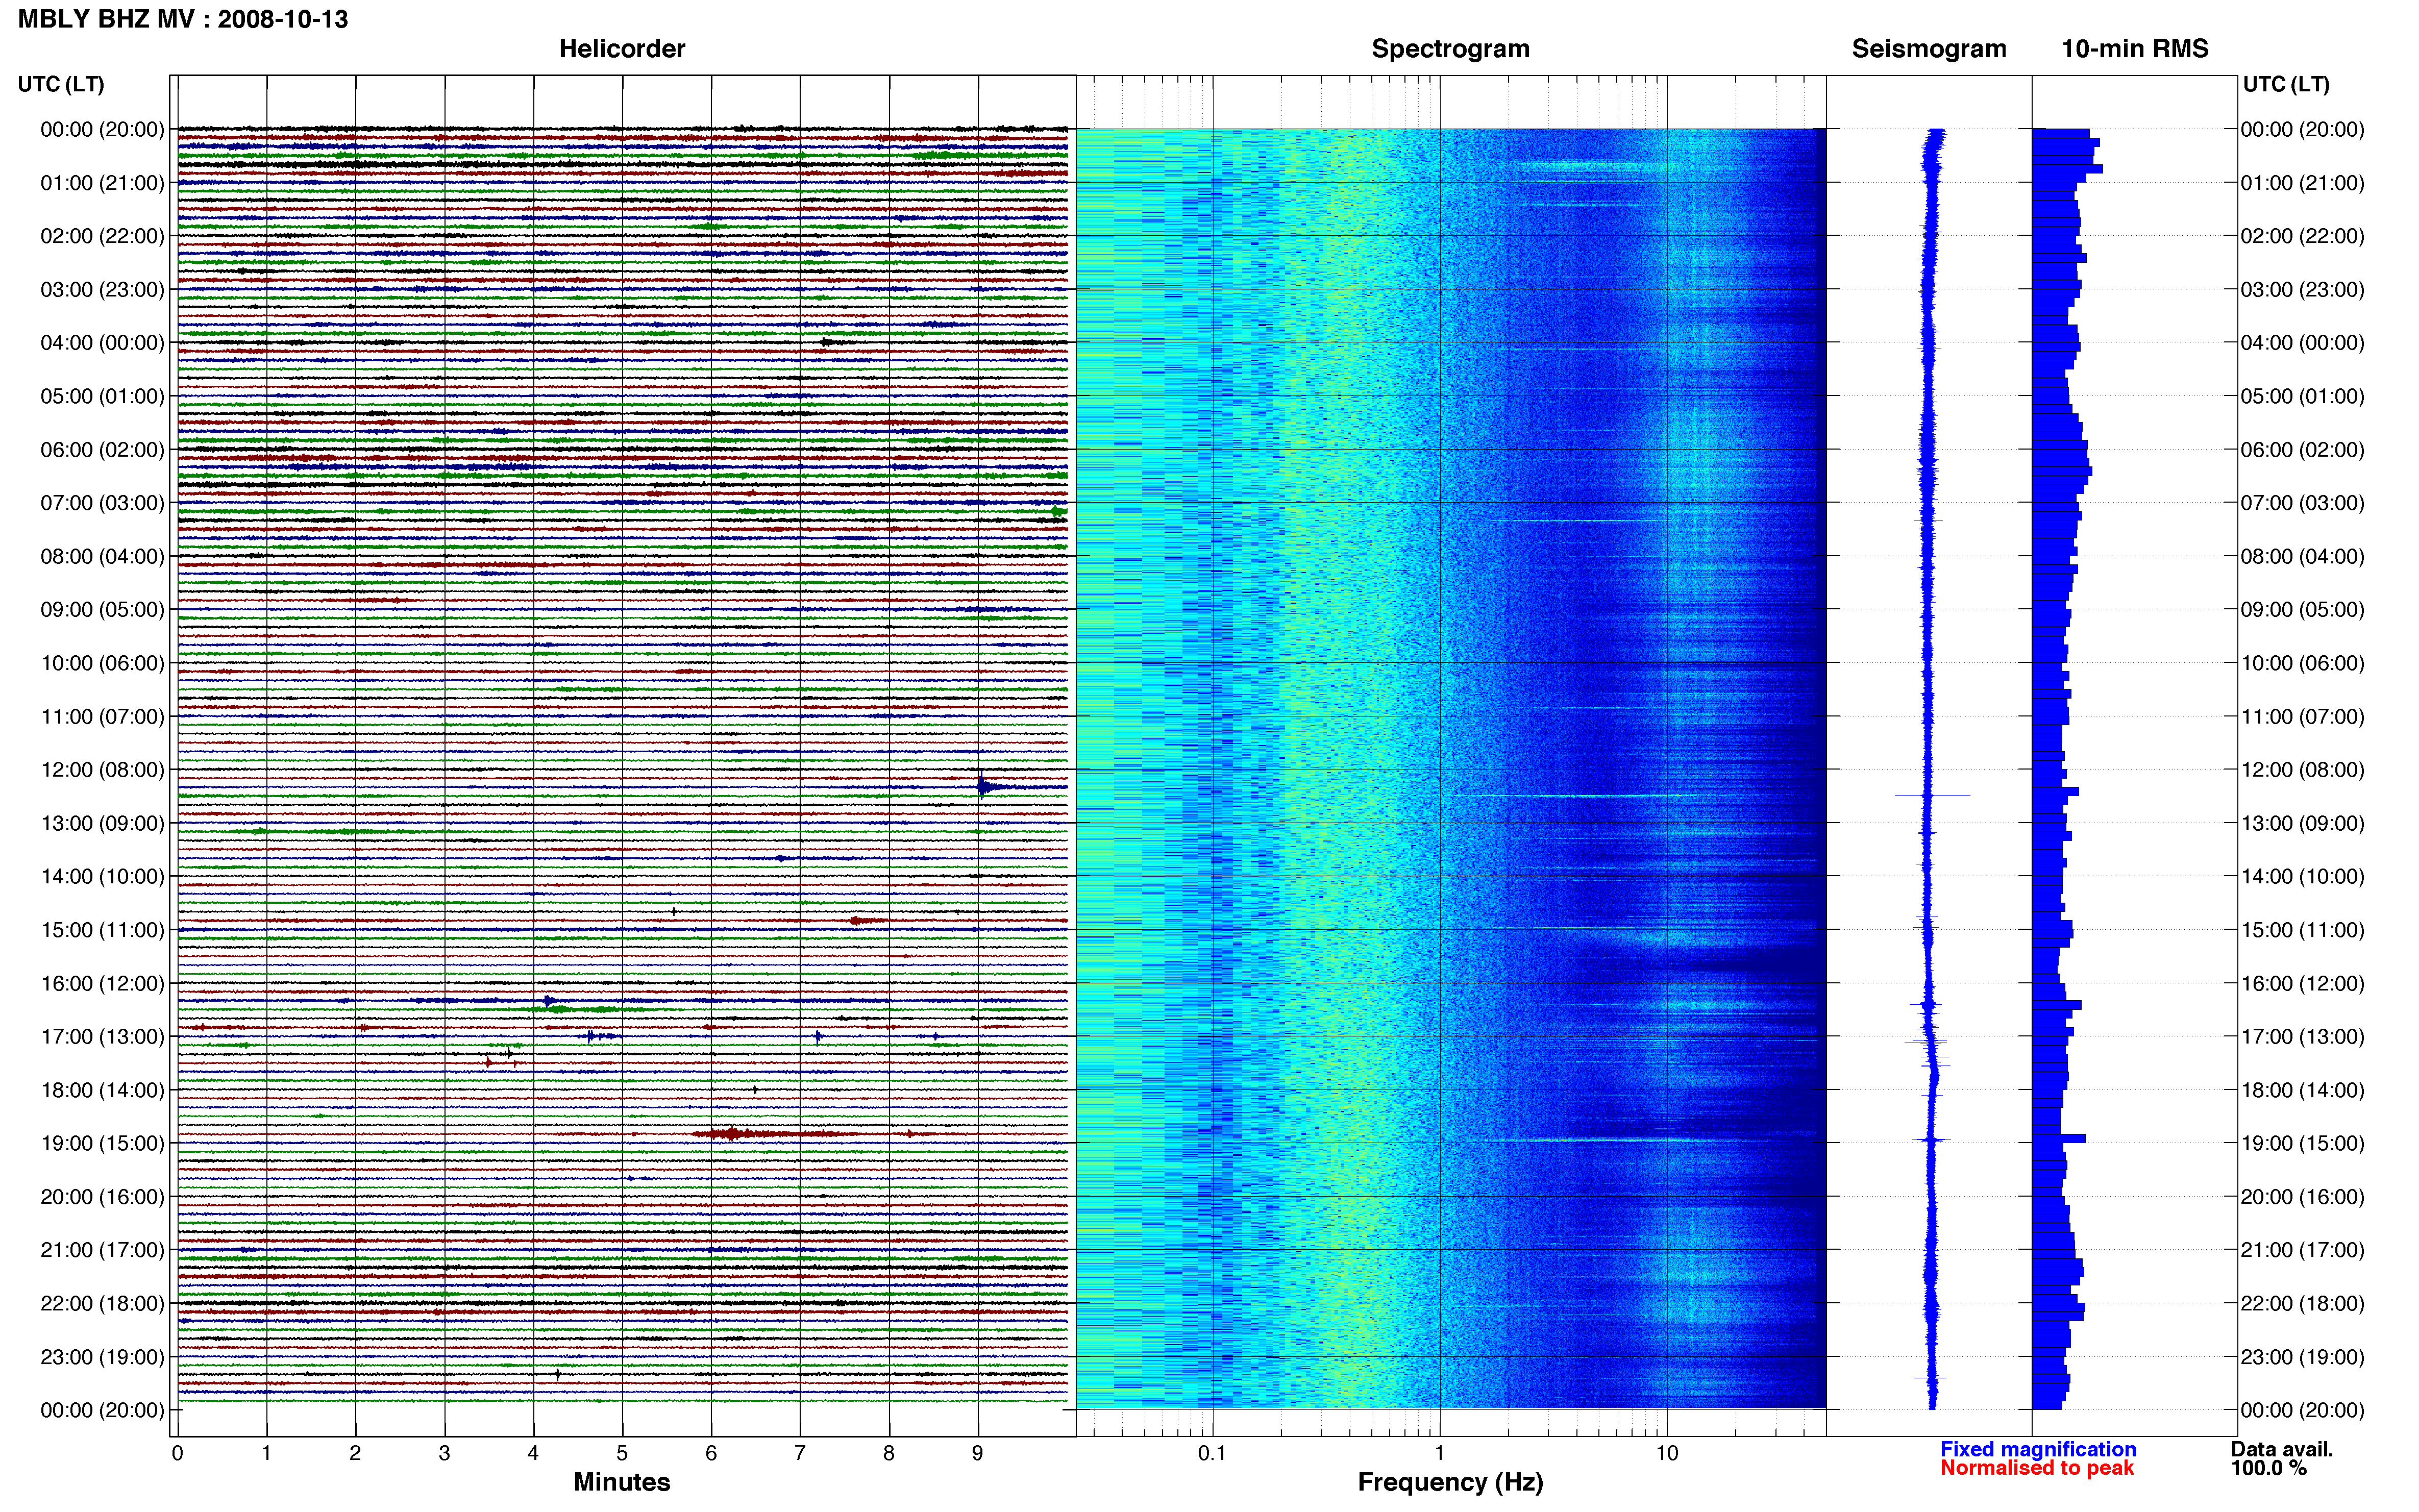Viewport: 2419px width, 1512px height.
Task: Select the 10-min RMS panel heading
Action: pyautogui.click(x=2135, y=49)
